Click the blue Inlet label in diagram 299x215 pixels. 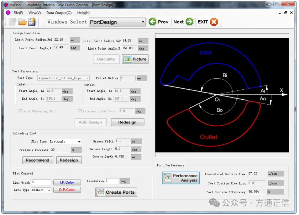[x=206, y=53]
